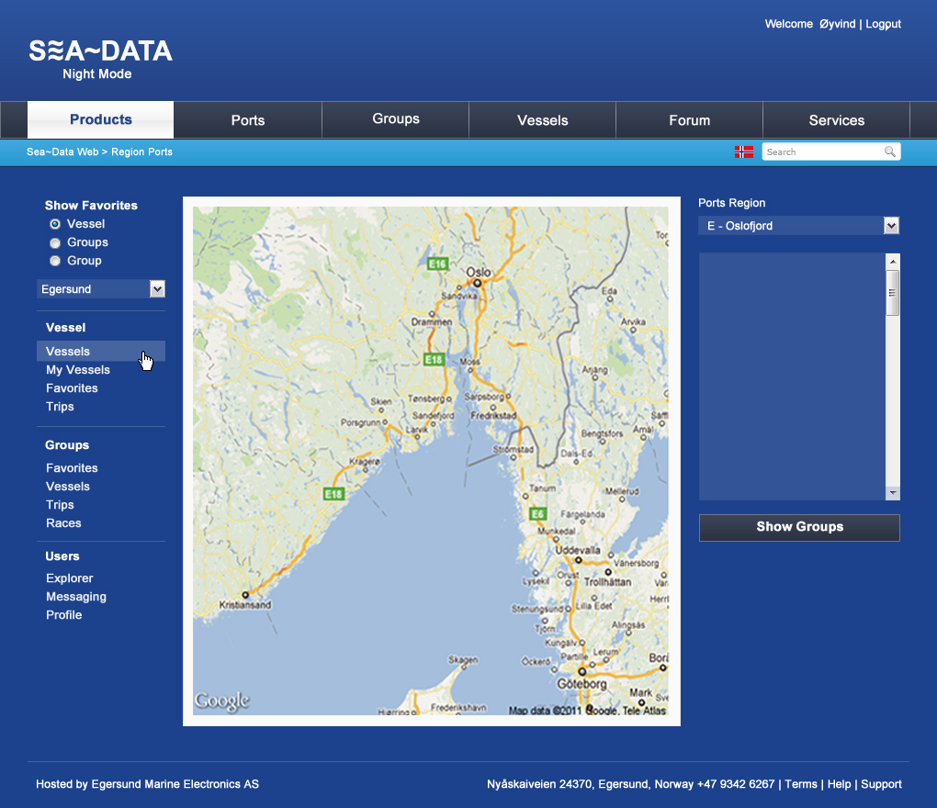Click the Norwegian flag language icon
937x808 pixels.
(743, 152)
